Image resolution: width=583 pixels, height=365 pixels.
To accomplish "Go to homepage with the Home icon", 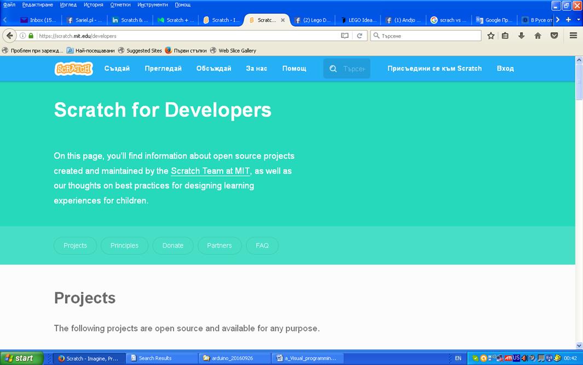I will point(538,35).
